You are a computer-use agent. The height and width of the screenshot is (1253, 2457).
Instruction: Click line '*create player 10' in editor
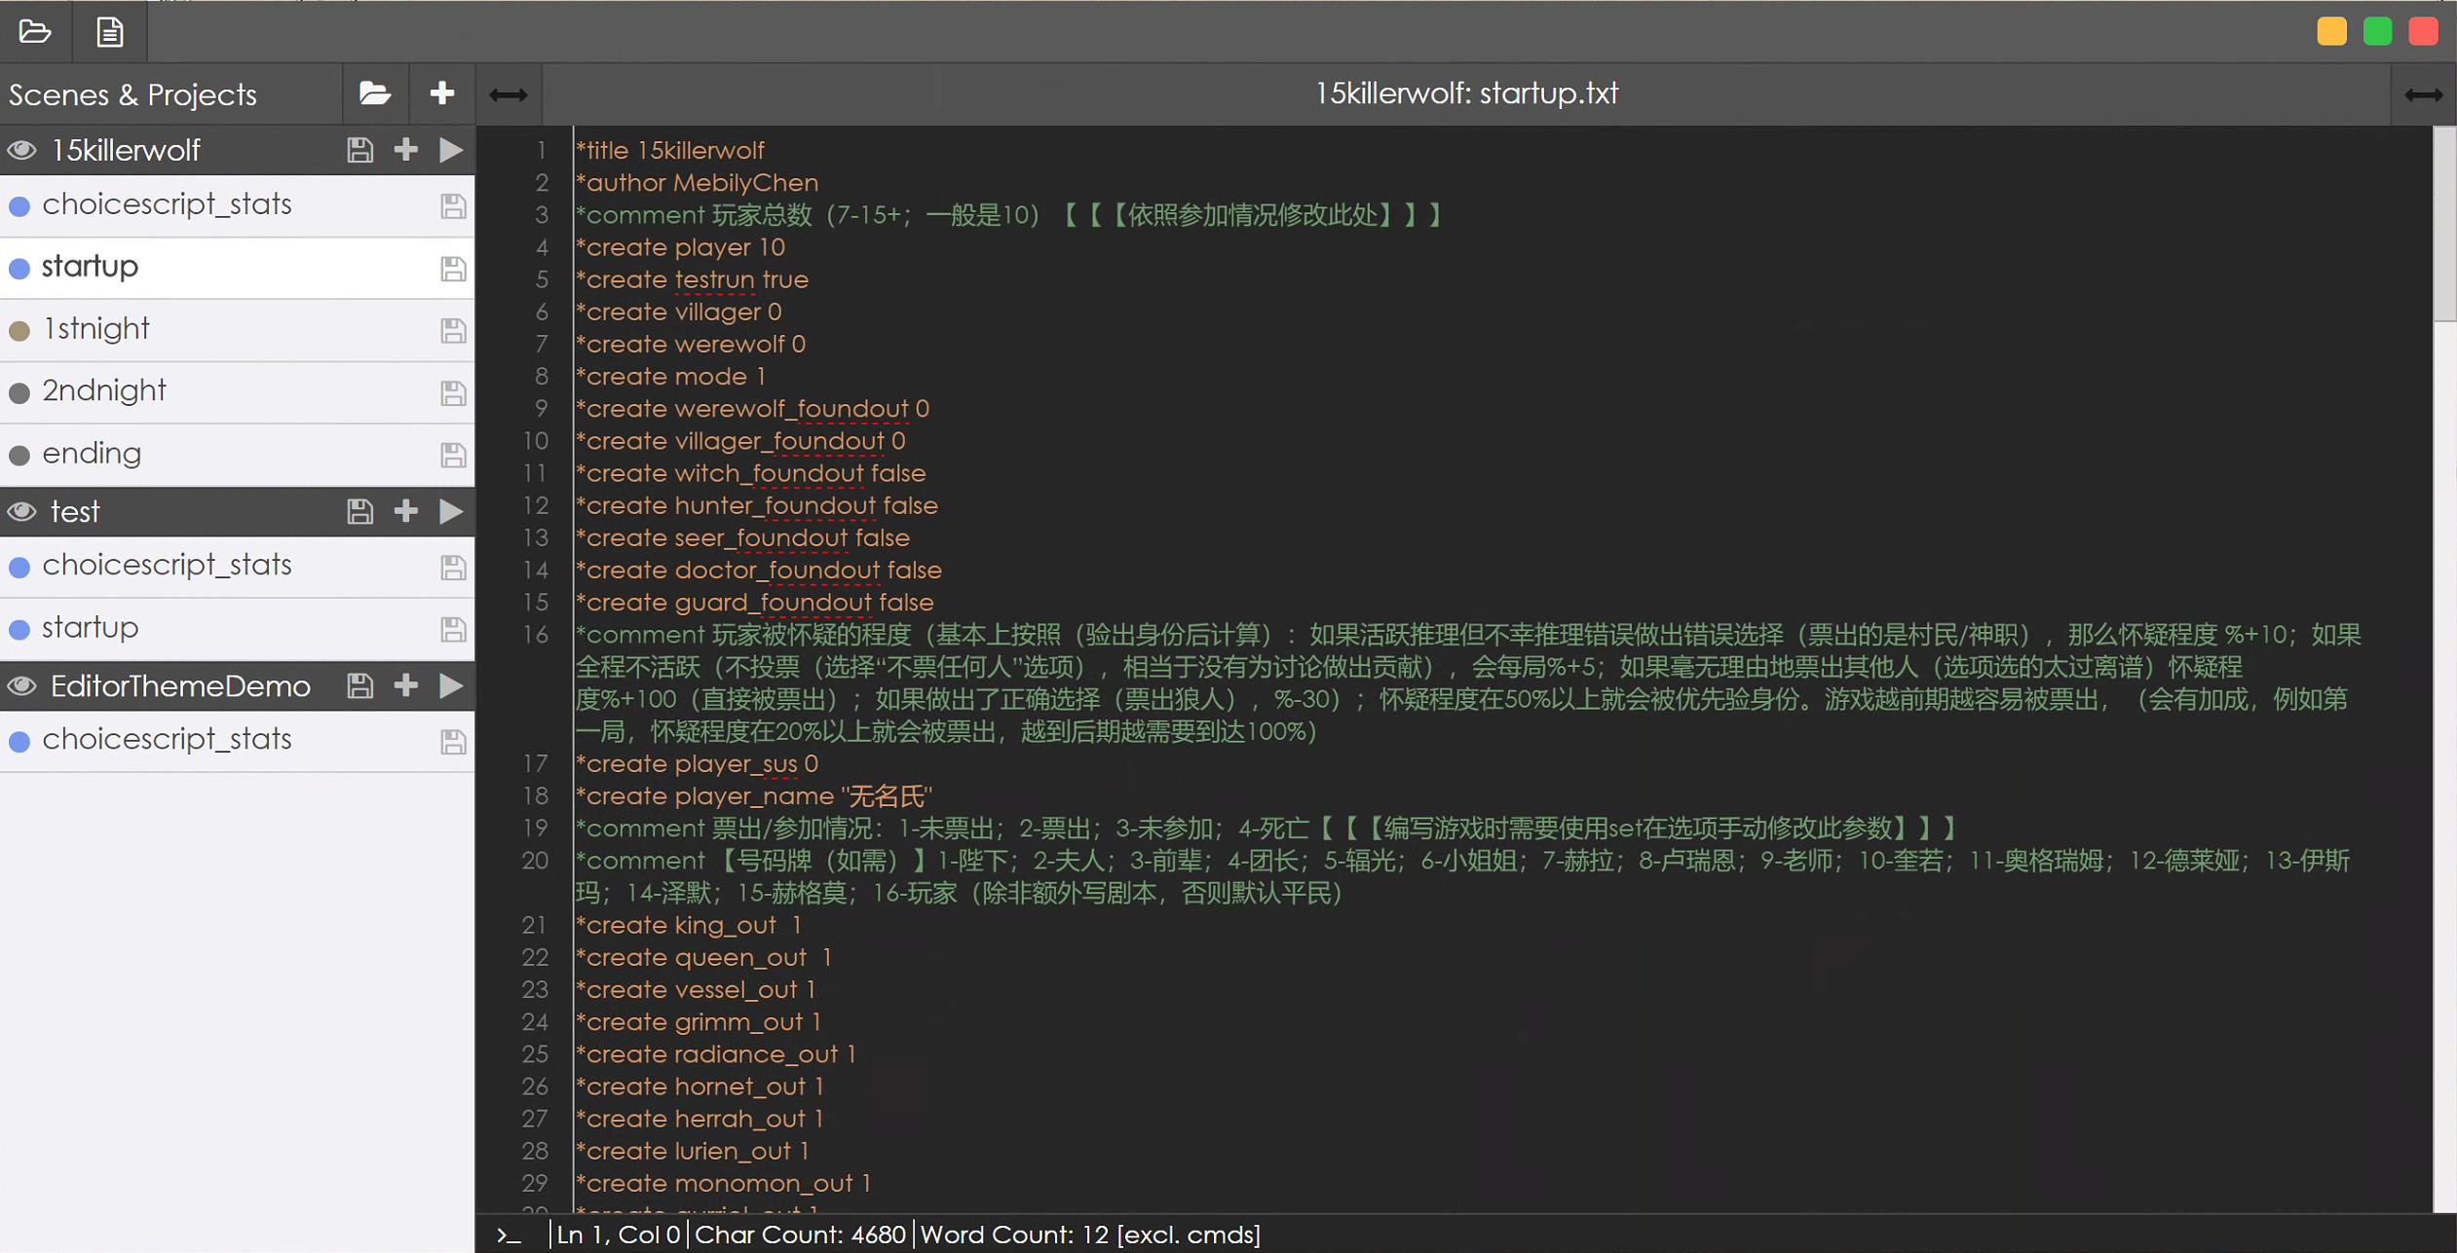pyautogui.click(x=680, y=247)
